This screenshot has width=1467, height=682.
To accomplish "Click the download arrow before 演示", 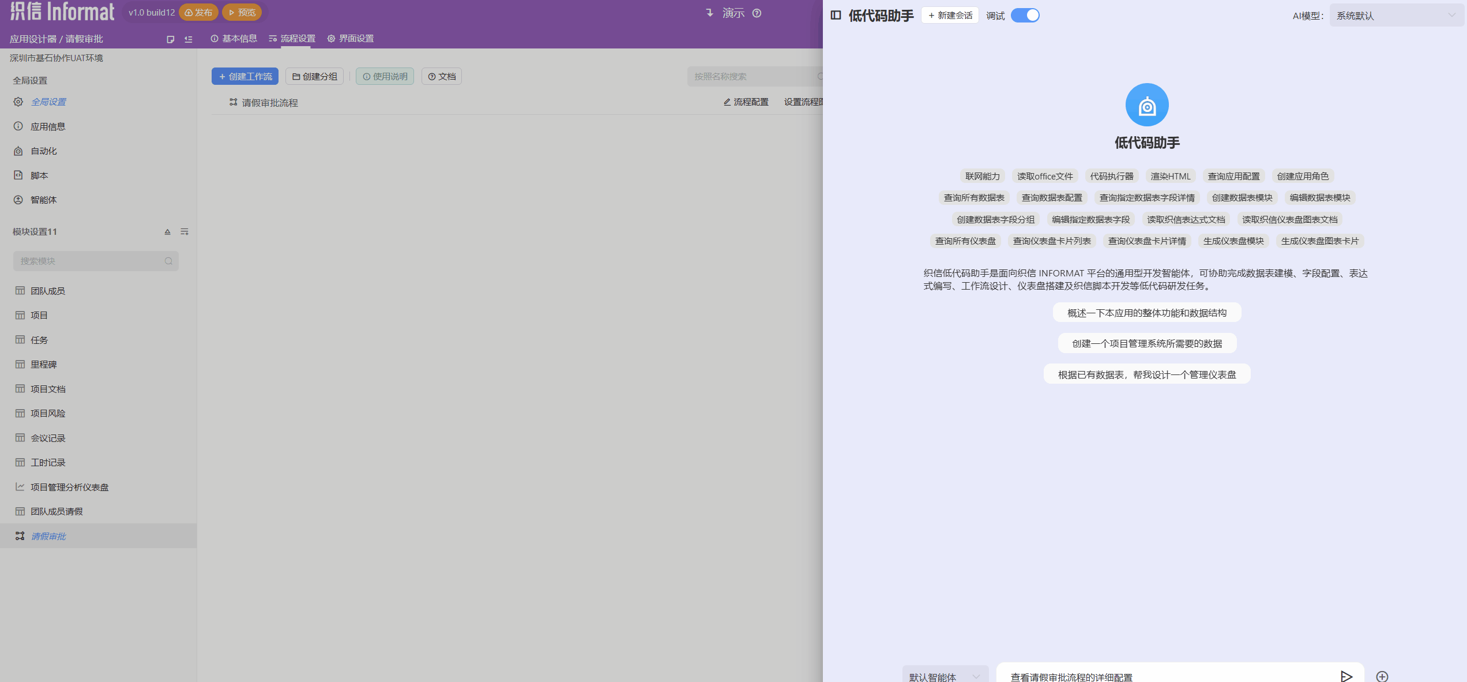I will [710, 13].
